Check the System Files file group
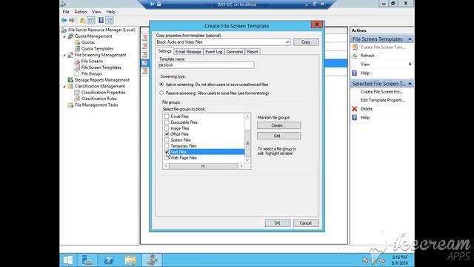 click(x=167, y=140)
